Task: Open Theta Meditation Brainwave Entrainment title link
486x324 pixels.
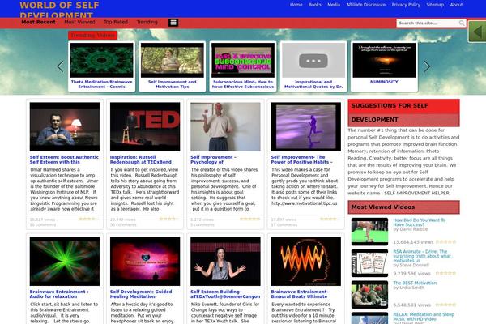Action: click(x=102, y=84)
